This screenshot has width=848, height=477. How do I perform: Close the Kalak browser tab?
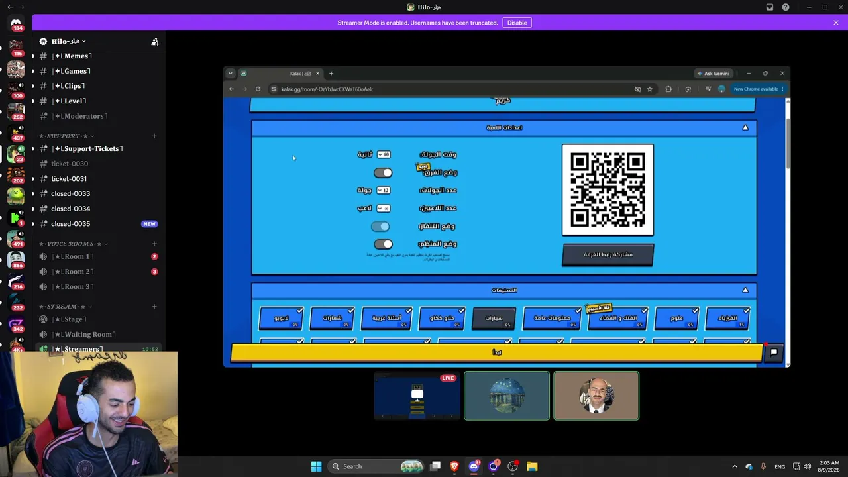318,74
